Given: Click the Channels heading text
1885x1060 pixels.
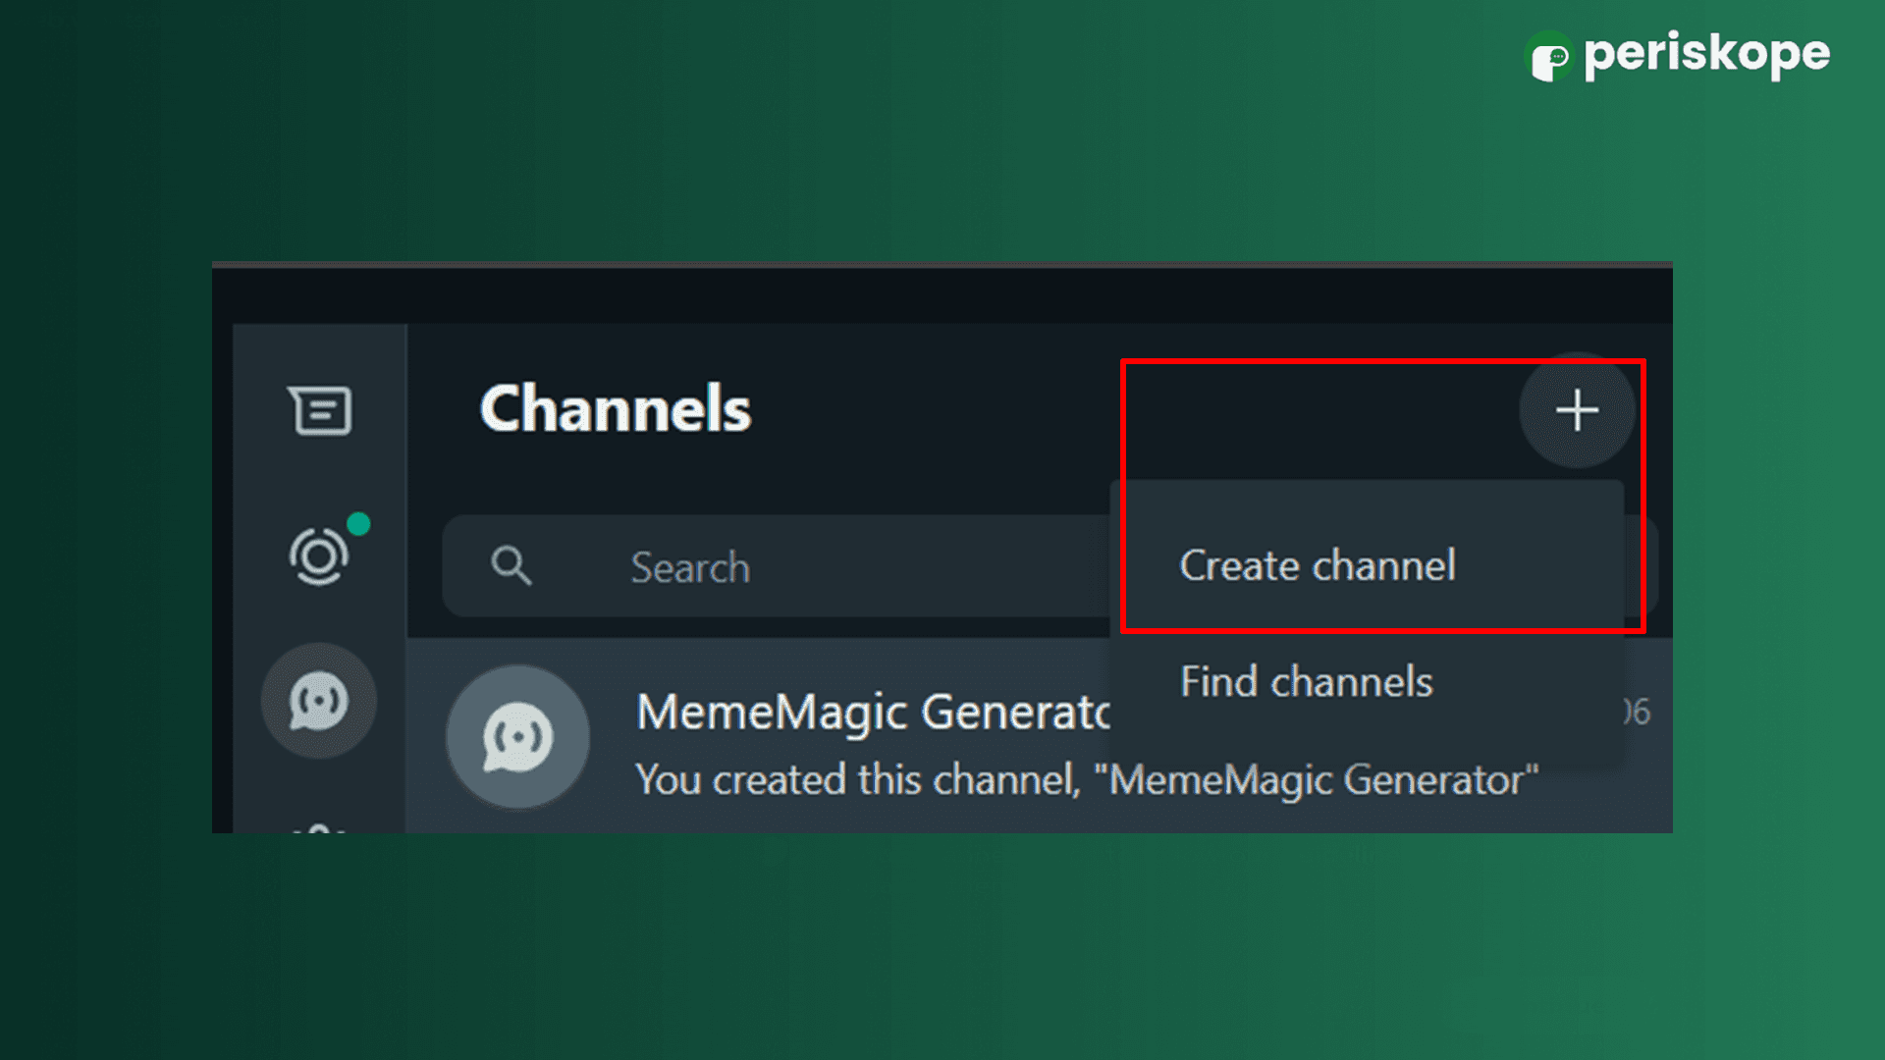Looking at the screenshot, I should [616, 409].
